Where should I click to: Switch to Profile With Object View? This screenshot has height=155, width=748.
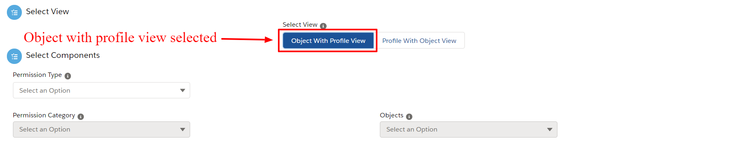pyautogui.click(x=419, y=40)
